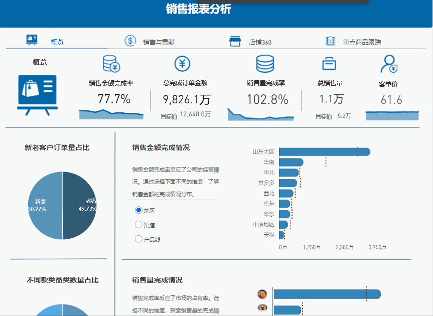Click the 华南 bar in the chart
Image resolution: width=433 pixels, height=316 pixels.
(x=292, y=163)
